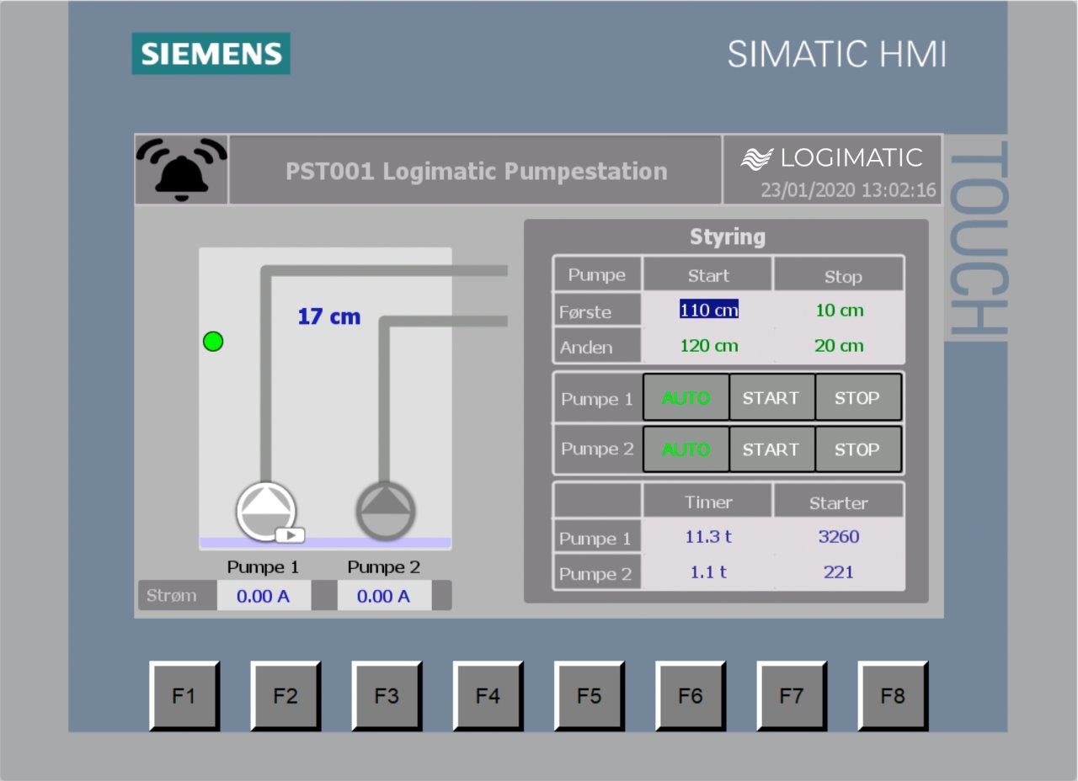Click the Strøm label
Viewport: 1078px width, 781px height.
pos(172,596)
